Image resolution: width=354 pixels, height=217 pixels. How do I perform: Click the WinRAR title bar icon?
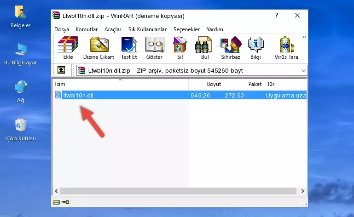click(56, 15)
